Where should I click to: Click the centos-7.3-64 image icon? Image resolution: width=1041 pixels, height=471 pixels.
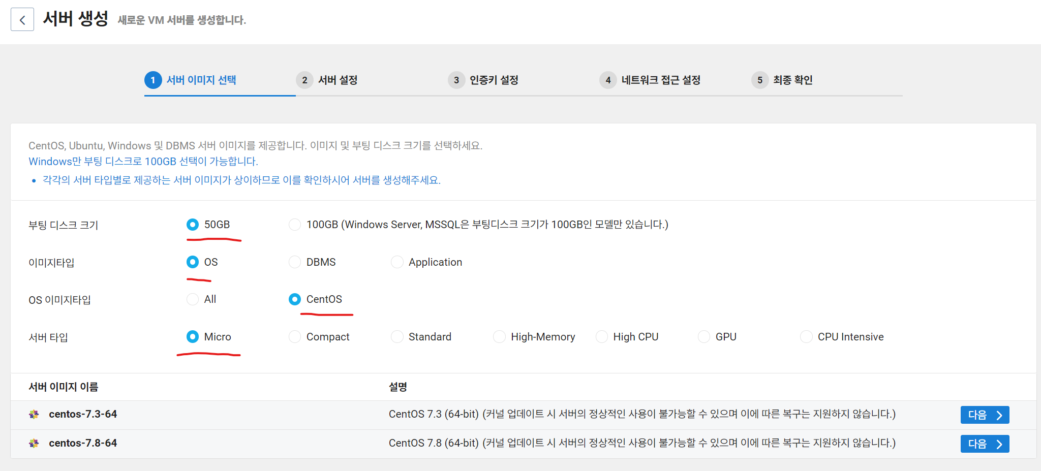34,414
